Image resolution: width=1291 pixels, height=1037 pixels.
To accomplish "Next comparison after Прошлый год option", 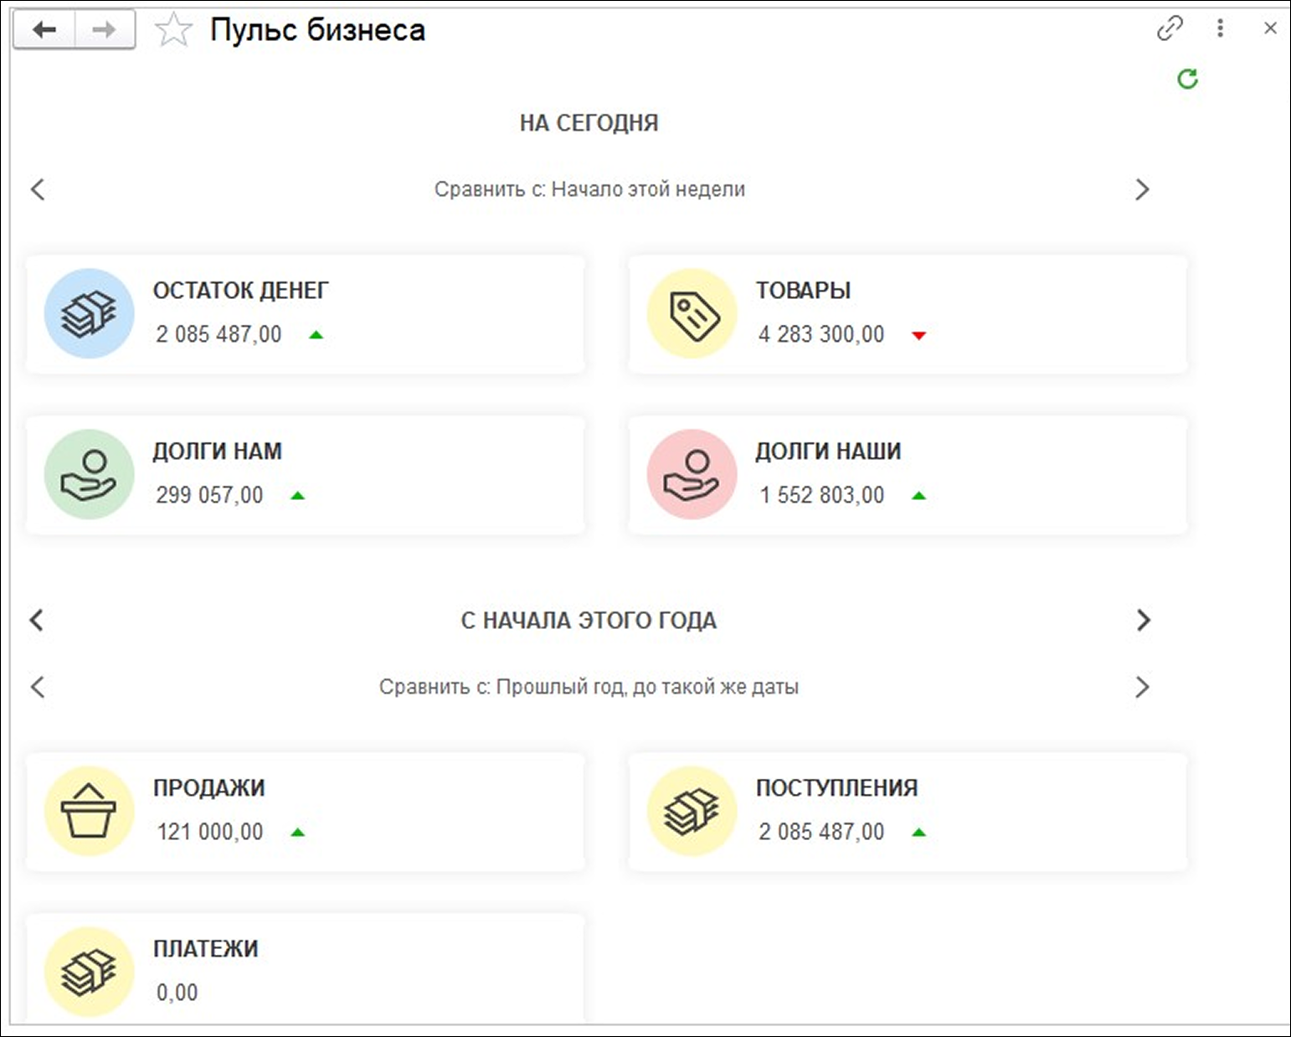I will pyautogui.click(x=1142, y=688).
